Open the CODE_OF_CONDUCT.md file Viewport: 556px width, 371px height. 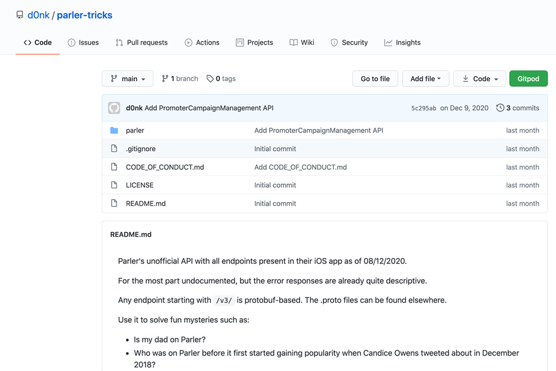click(165, 167)
